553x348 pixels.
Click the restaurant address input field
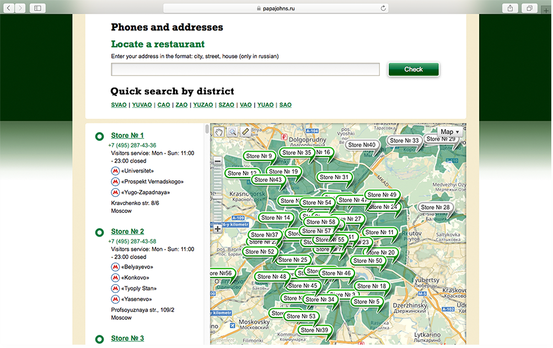coord(245,69)
